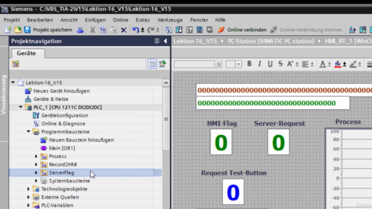The image size is (372, 209).
Task: Open the Extras menu
Action: coord(142,20)
